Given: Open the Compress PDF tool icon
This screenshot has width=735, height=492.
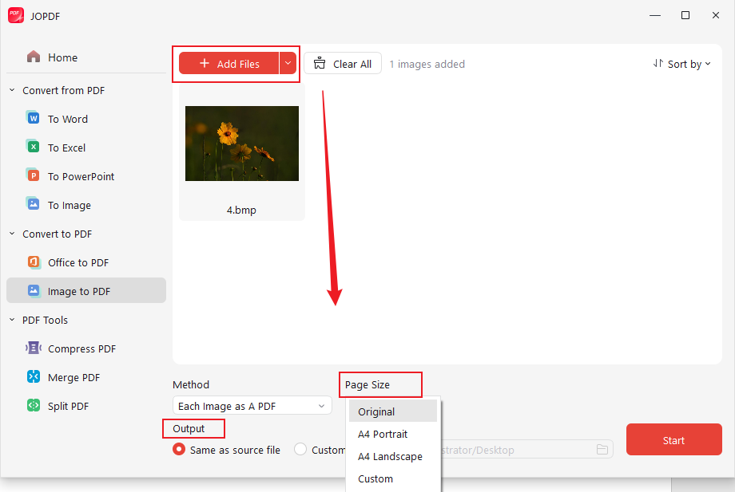Looking at the screenshot, I should click(x=32, y=348).
